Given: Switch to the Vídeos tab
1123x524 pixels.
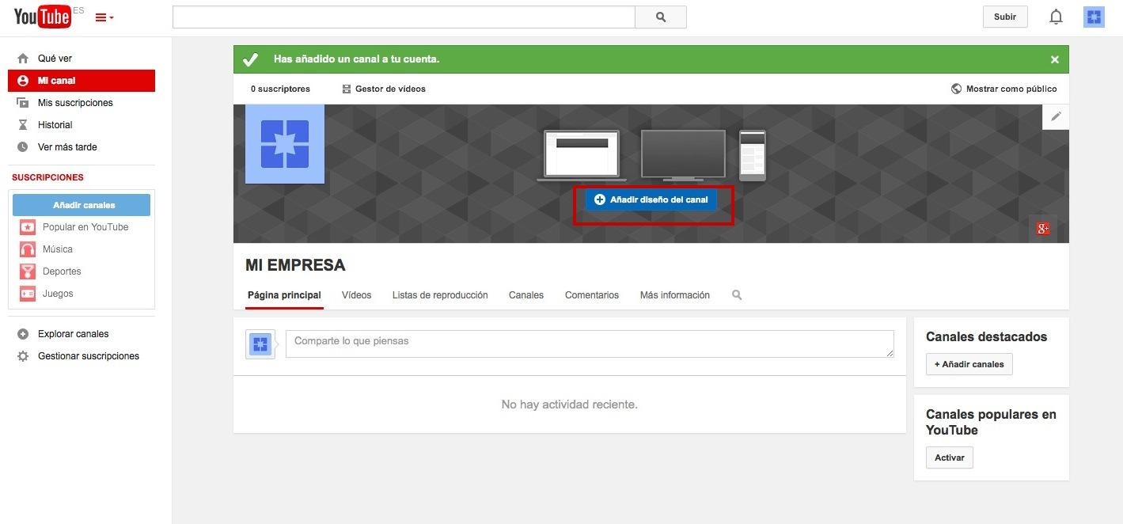Looking at the screenshot, I should click(x=356, y=295).
